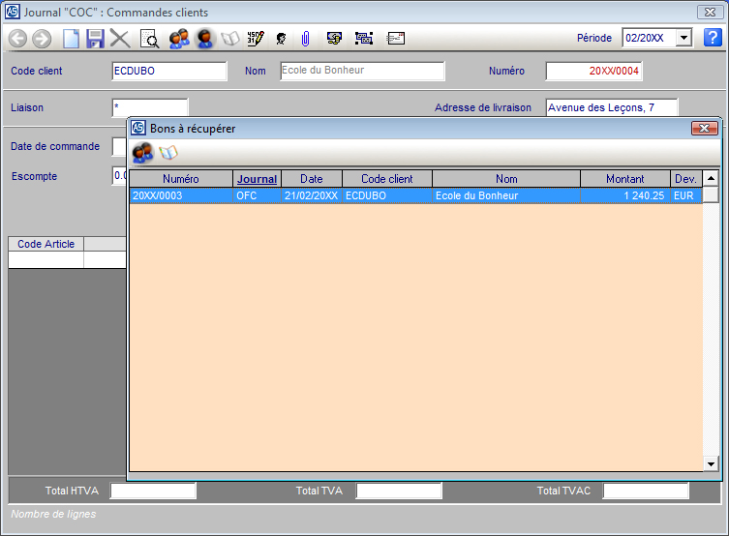Click the Liaison input field
Image resolution: width=729 pixels, height=536 pixels.
click(x=149, y=107)
